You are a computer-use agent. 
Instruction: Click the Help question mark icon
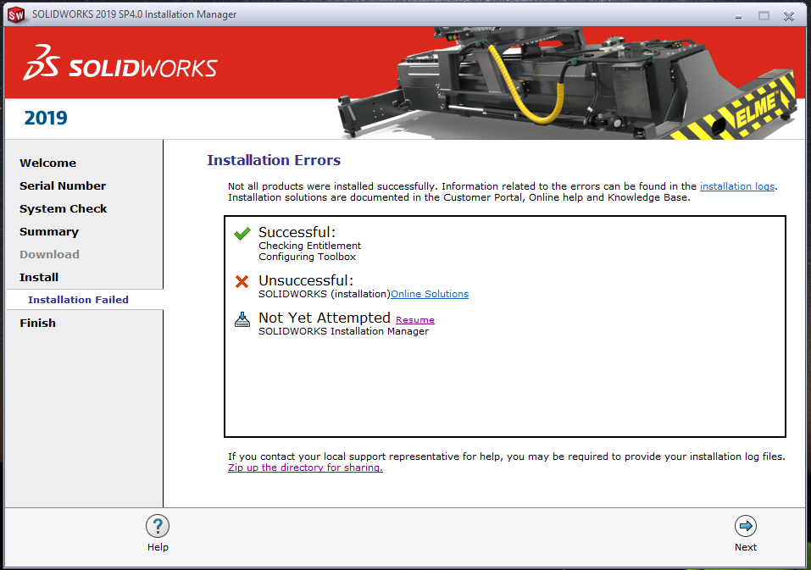pyautogui.click(x=158, y=526)
